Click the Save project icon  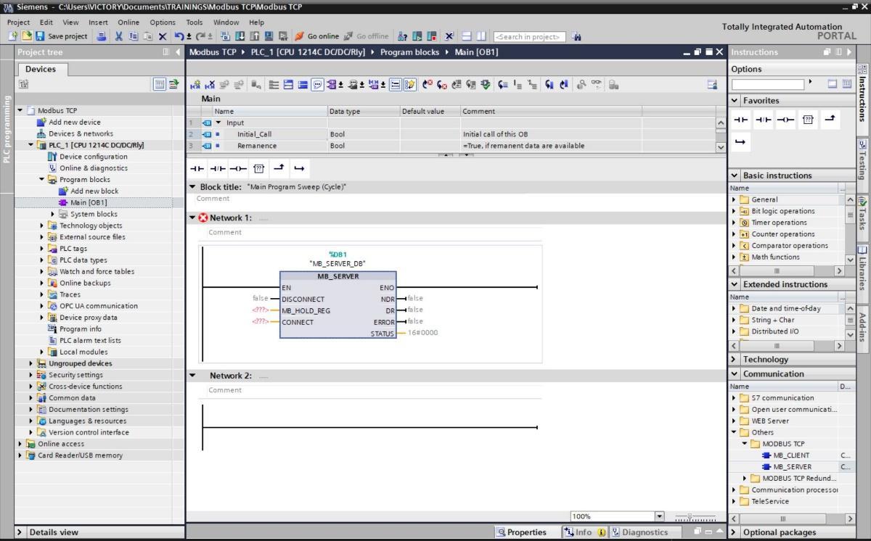tap(41, 36)
